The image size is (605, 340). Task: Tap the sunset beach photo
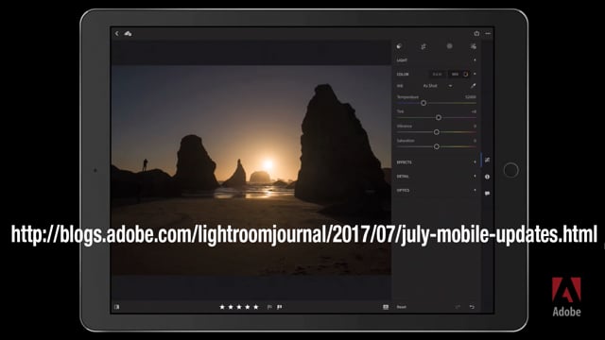coord(251,170)
